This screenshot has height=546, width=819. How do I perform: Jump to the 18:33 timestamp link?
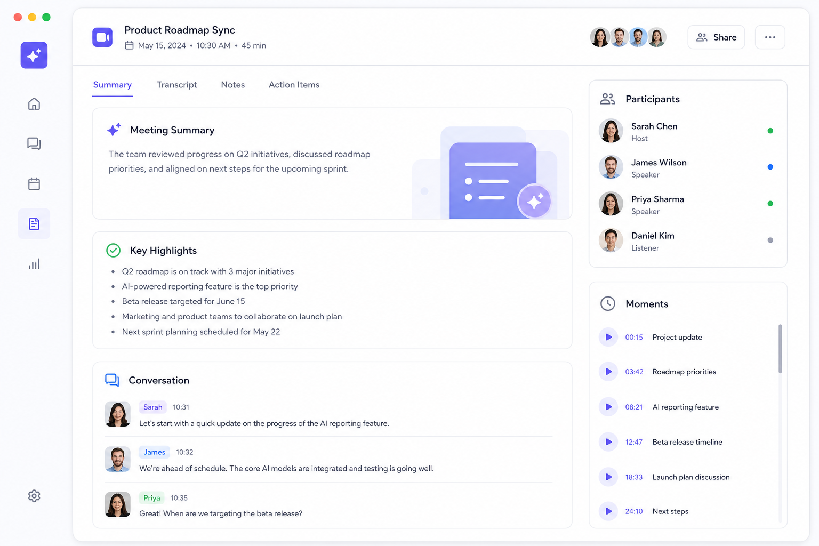point(634,477)
